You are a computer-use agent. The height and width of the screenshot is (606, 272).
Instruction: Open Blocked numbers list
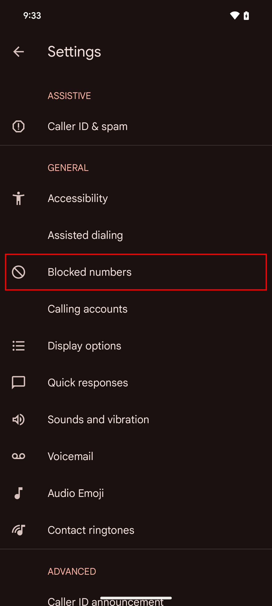coord(90,272)
